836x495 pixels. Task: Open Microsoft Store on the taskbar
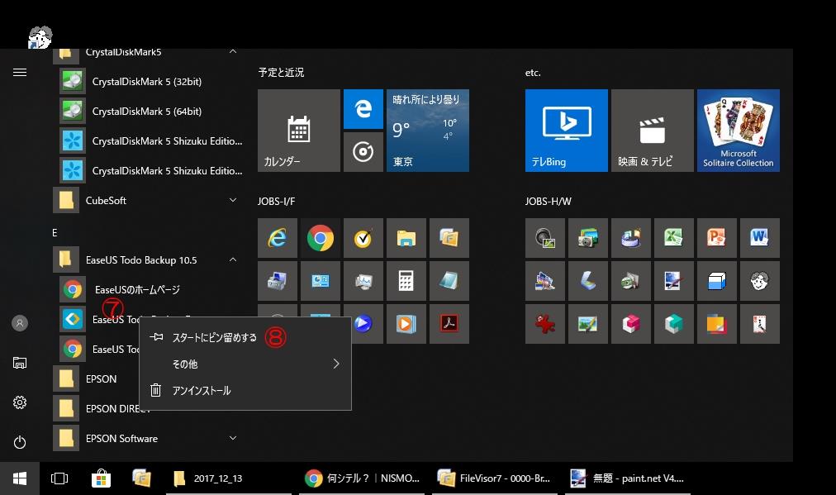click(101, 478)
